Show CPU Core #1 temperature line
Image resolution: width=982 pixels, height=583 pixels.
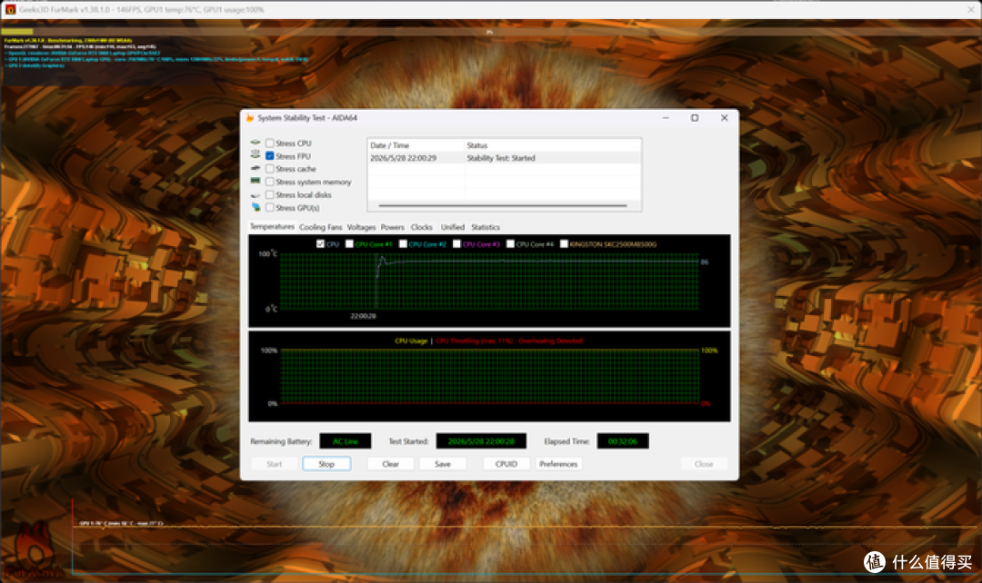[x=349, y=244]
